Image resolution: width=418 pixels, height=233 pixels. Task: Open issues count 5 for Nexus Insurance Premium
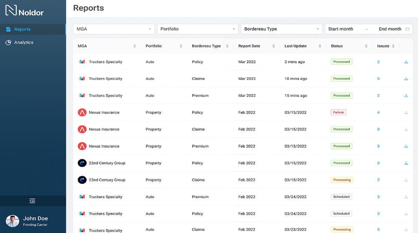378,146
